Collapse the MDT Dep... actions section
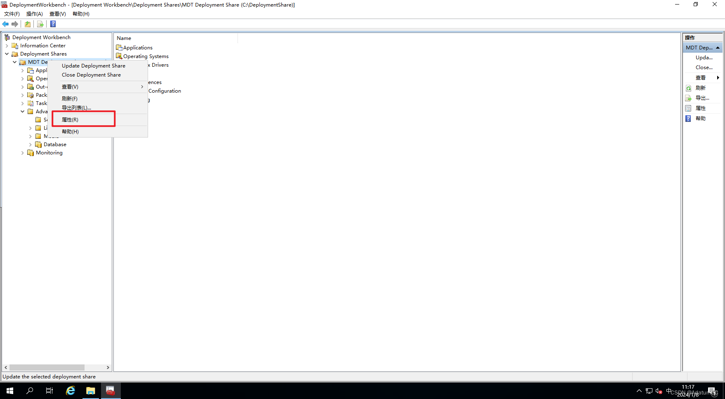Viewport: 725px width, 399px height. coord(718,48)
